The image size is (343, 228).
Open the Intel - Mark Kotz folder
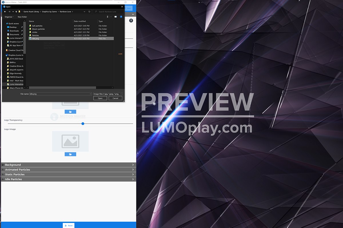(16, 81)
